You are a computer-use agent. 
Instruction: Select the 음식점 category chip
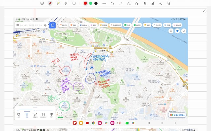(x=63, y=25)
